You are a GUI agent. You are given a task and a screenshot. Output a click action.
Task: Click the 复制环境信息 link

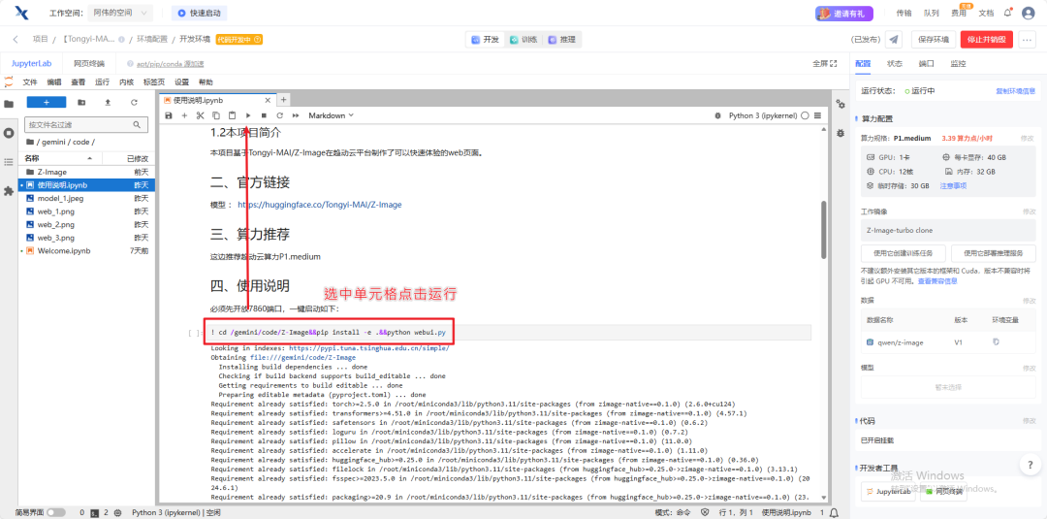tap(1016, 91)
